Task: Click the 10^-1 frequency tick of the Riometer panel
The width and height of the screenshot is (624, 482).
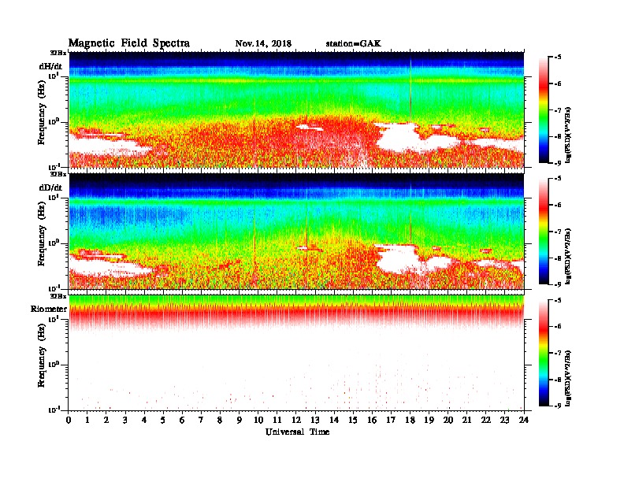Action: click(54, 410)
